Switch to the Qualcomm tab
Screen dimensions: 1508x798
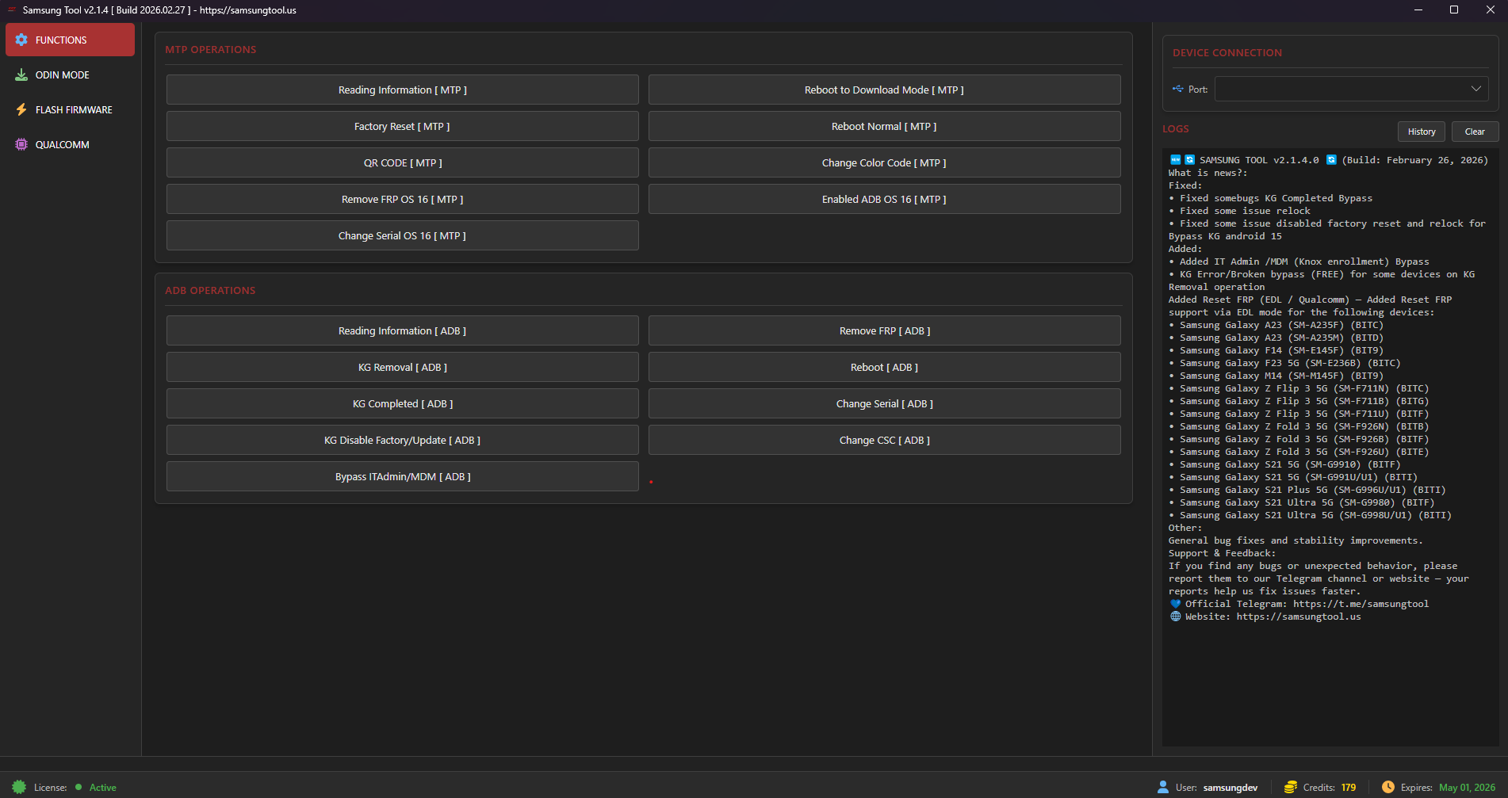[x=62, y=144]
